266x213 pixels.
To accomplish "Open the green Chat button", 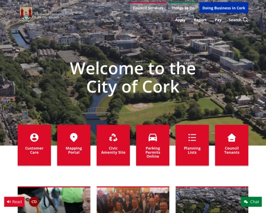I will (251, 202).
